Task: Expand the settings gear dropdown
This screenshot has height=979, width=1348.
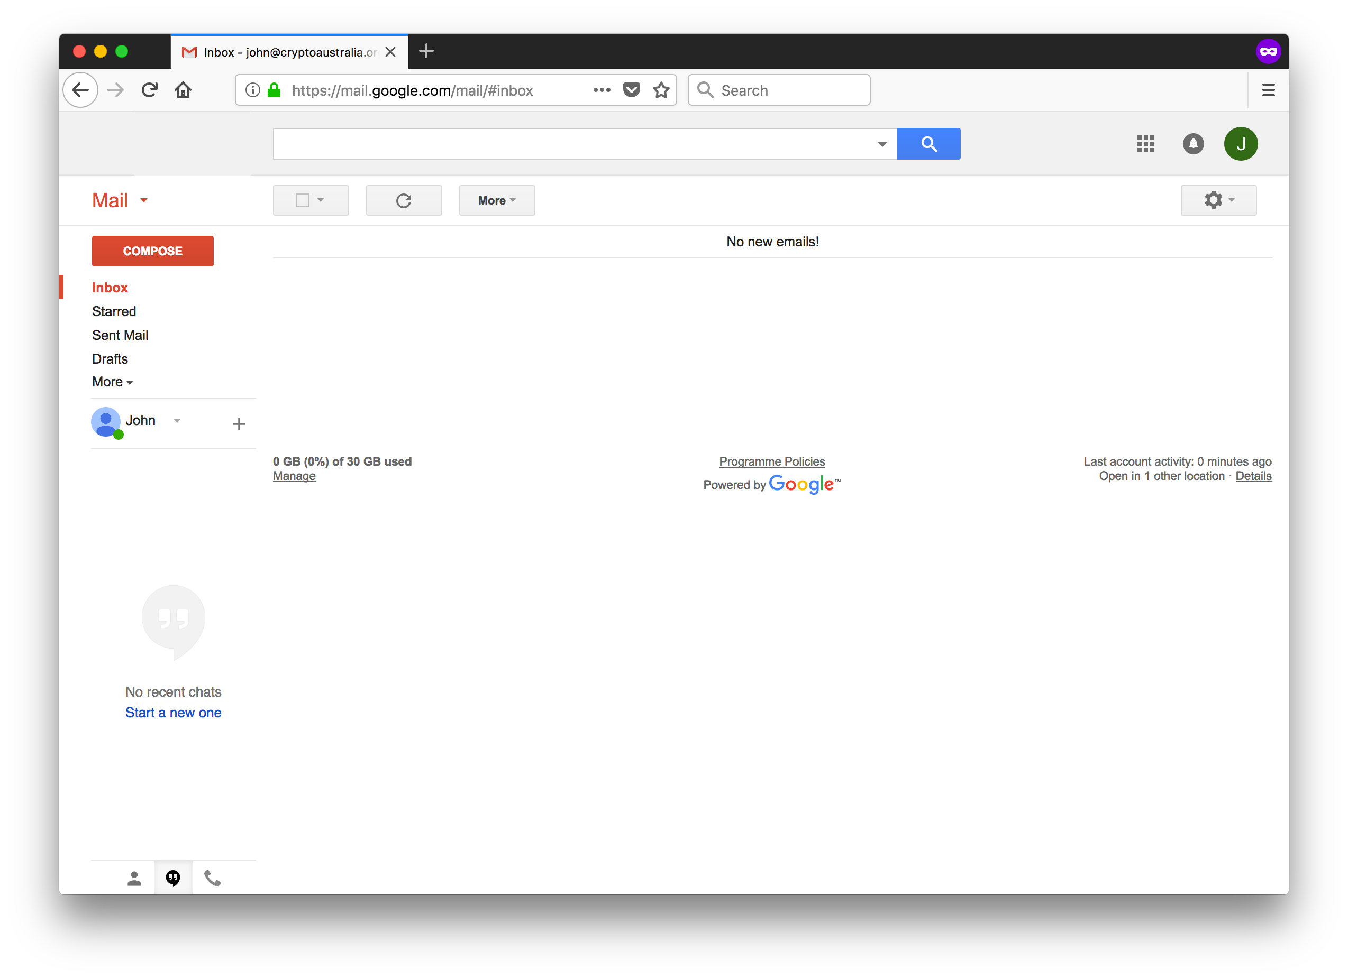Action: pyautogui.click(x=1218, y=200)
